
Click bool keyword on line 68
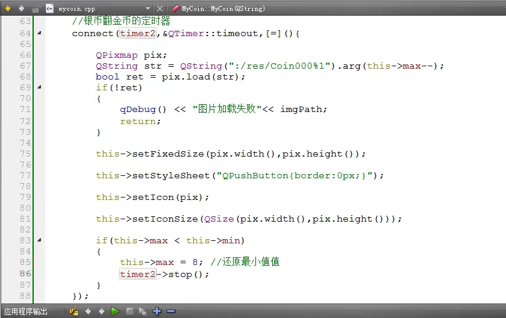coord(107,76)
